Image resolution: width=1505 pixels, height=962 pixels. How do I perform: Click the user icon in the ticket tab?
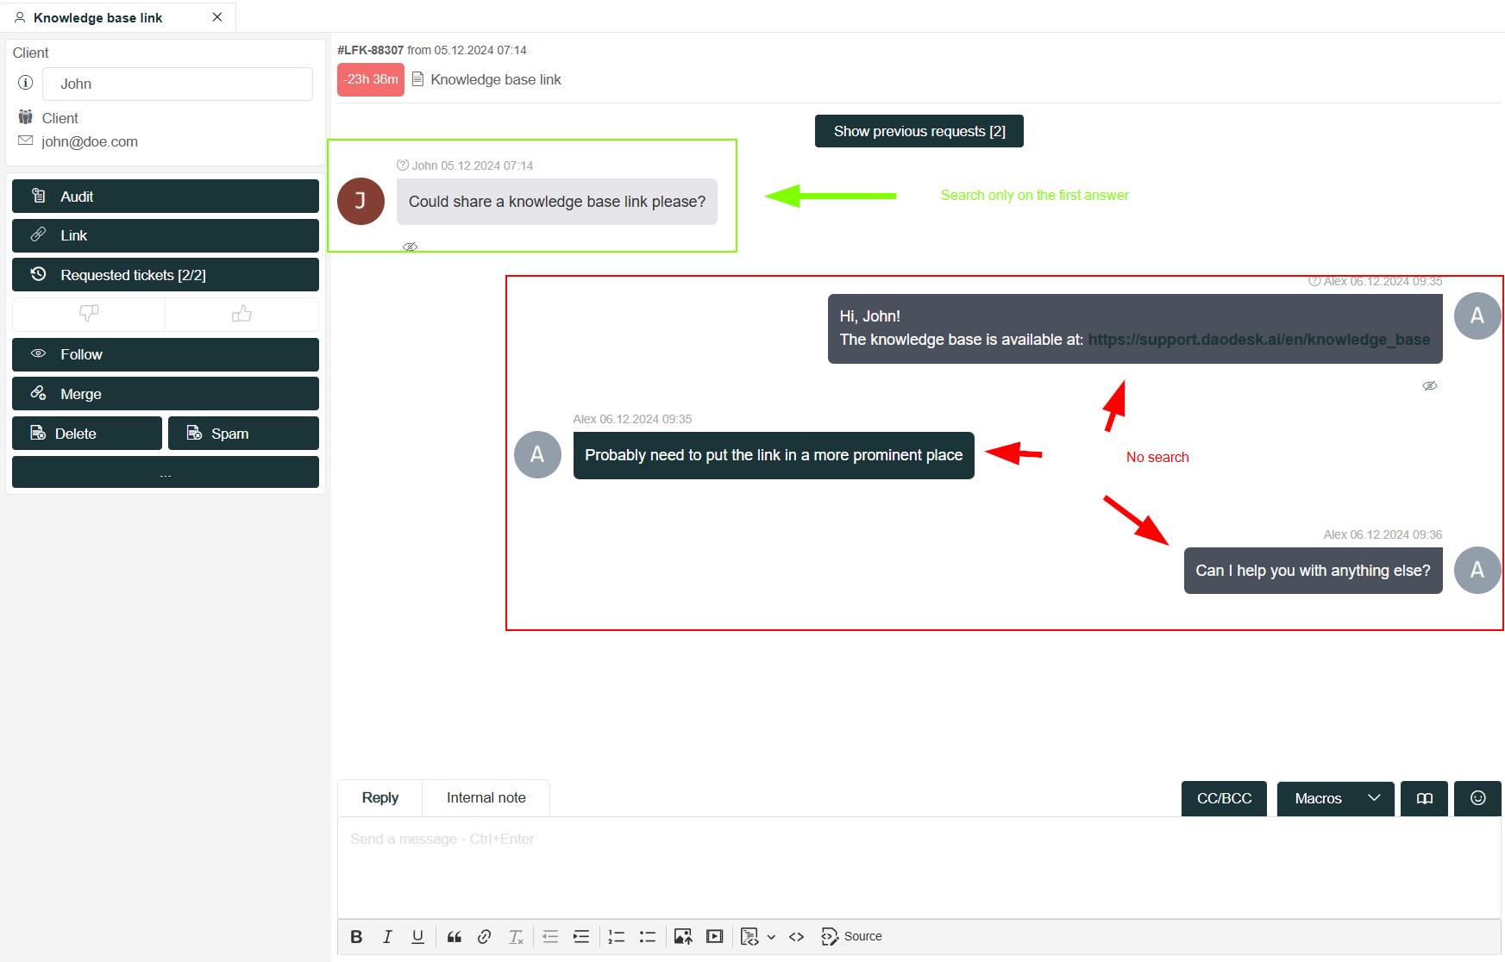pos(20,17)
